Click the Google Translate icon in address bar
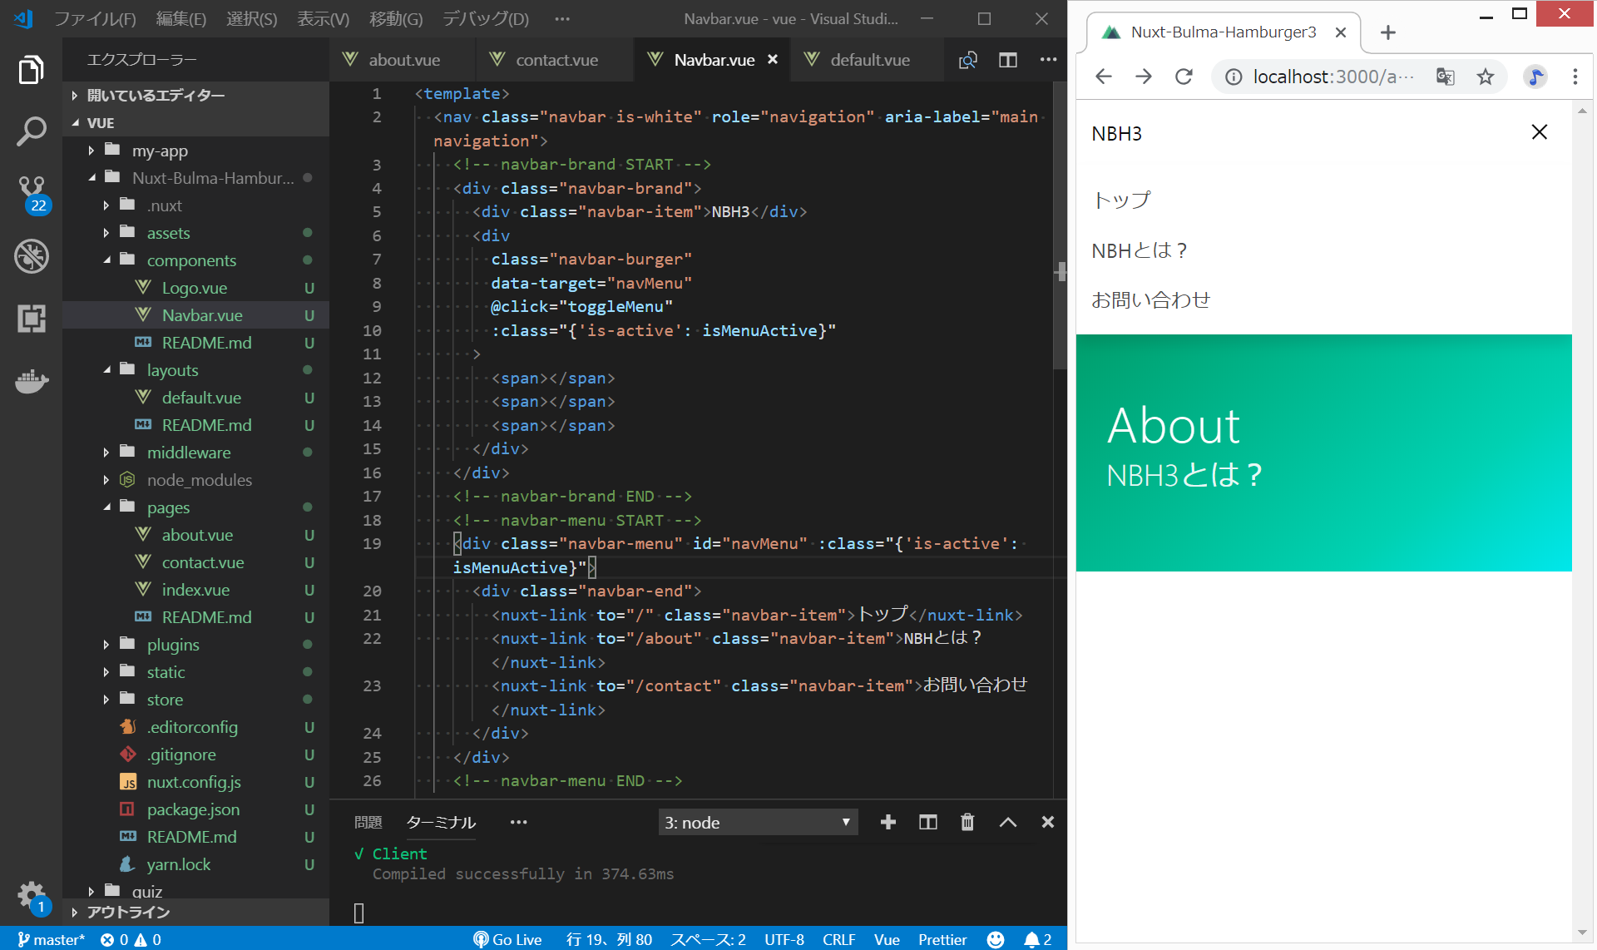This screenshot has height=950, width=1597. (x=1446, y=77)
